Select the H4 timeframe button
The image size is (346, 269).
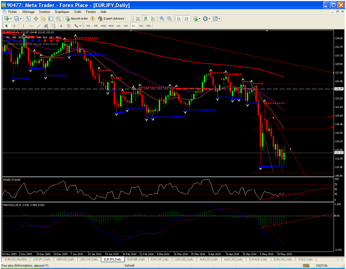tap(126, 26)
